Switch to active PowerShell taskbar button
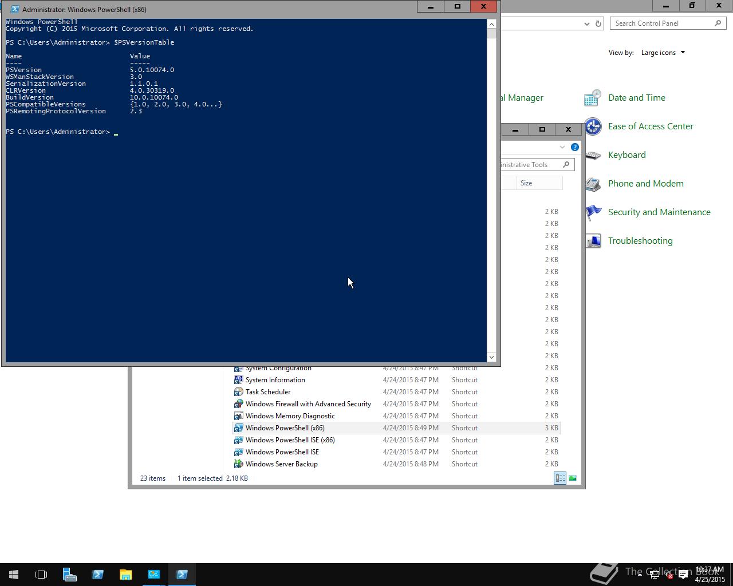 (182, 575)
